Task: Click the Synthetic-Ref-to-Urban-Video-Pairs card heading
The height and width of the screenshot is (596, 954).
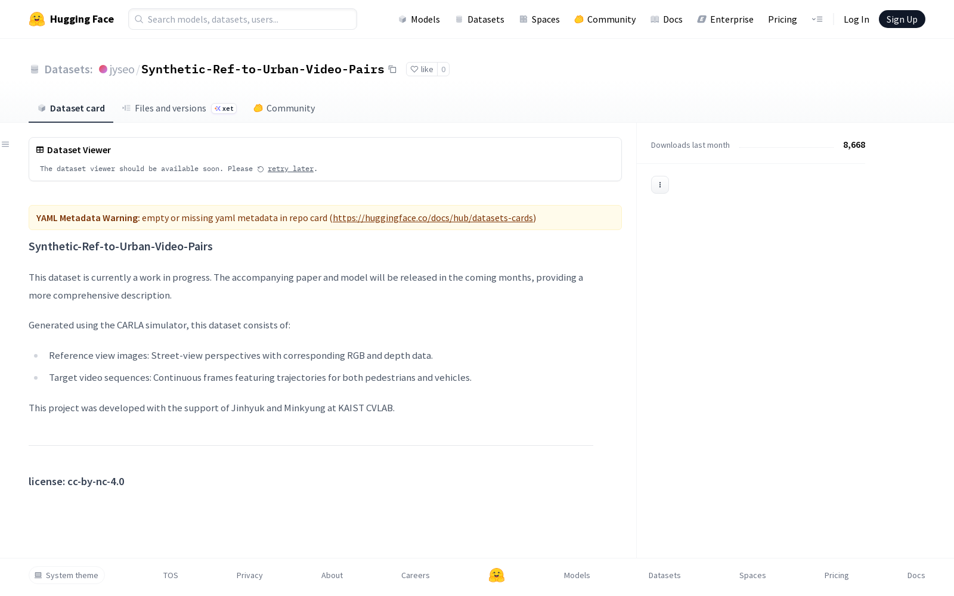Action: 120,247
